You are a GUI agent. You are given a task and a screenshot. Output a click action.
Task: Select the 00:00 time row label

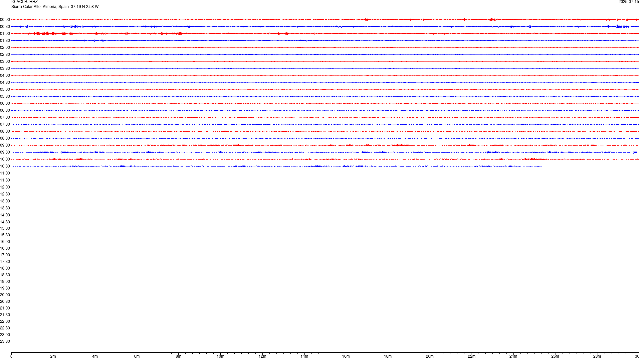click(x=5, y=20)
